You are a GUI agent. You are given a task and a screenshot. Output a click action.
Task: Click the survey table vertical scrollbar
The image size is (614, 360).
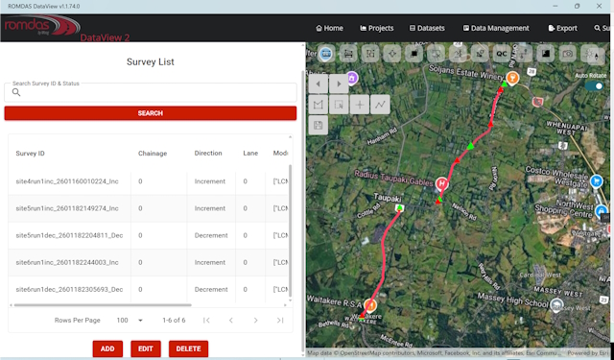click(290, 230)
